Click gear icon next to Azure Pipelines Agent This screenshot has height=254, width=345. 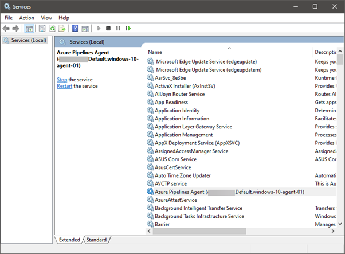pyautogui.click(x=151, y=192)
